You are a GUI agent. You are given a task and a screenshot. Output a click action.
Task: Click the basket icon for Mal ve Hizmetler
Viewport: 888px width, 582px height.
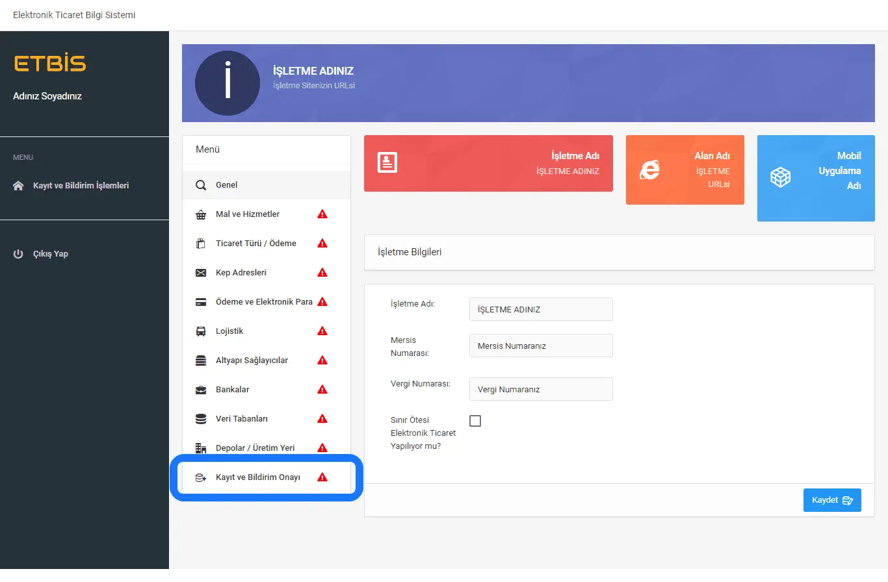(x=201, y=214)
